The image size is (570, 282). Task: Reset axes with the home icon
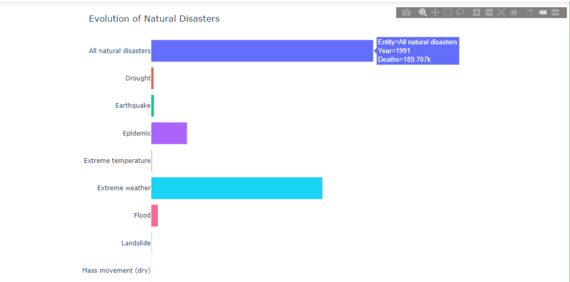pos(514,13)
